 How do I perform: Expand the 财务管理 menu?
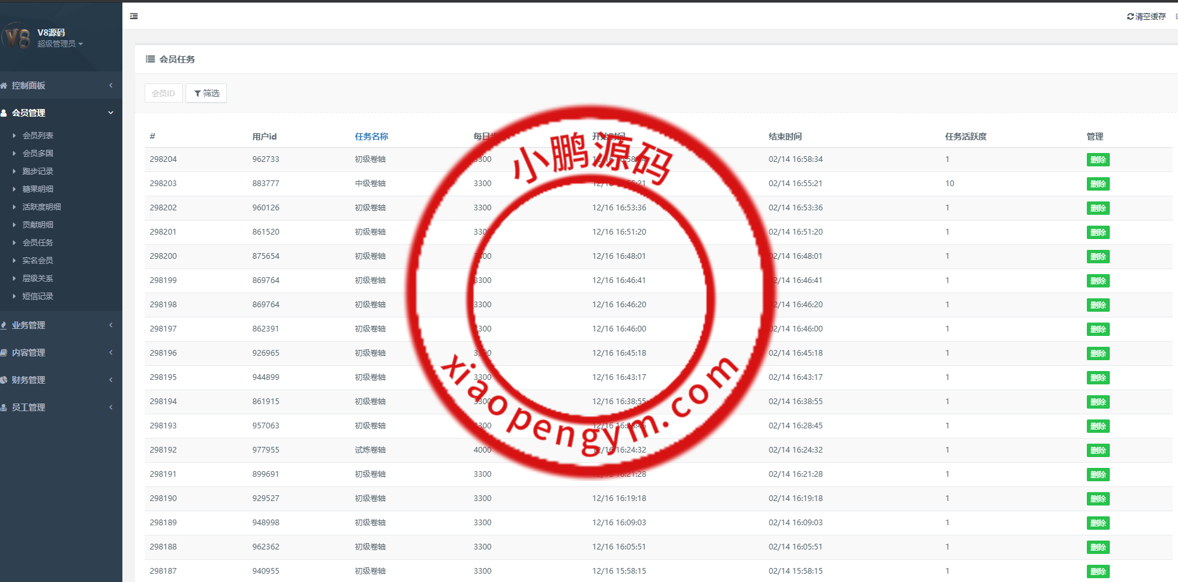click(57, 380)
